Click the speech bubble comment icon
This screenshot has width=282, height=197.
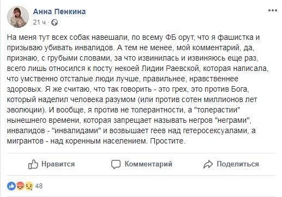tap(116, 164)
